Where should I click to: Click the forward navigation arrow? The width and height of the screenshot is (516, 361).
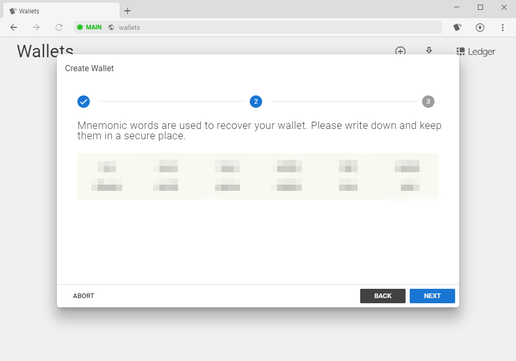pyautogui.click(x=36, y=28)
